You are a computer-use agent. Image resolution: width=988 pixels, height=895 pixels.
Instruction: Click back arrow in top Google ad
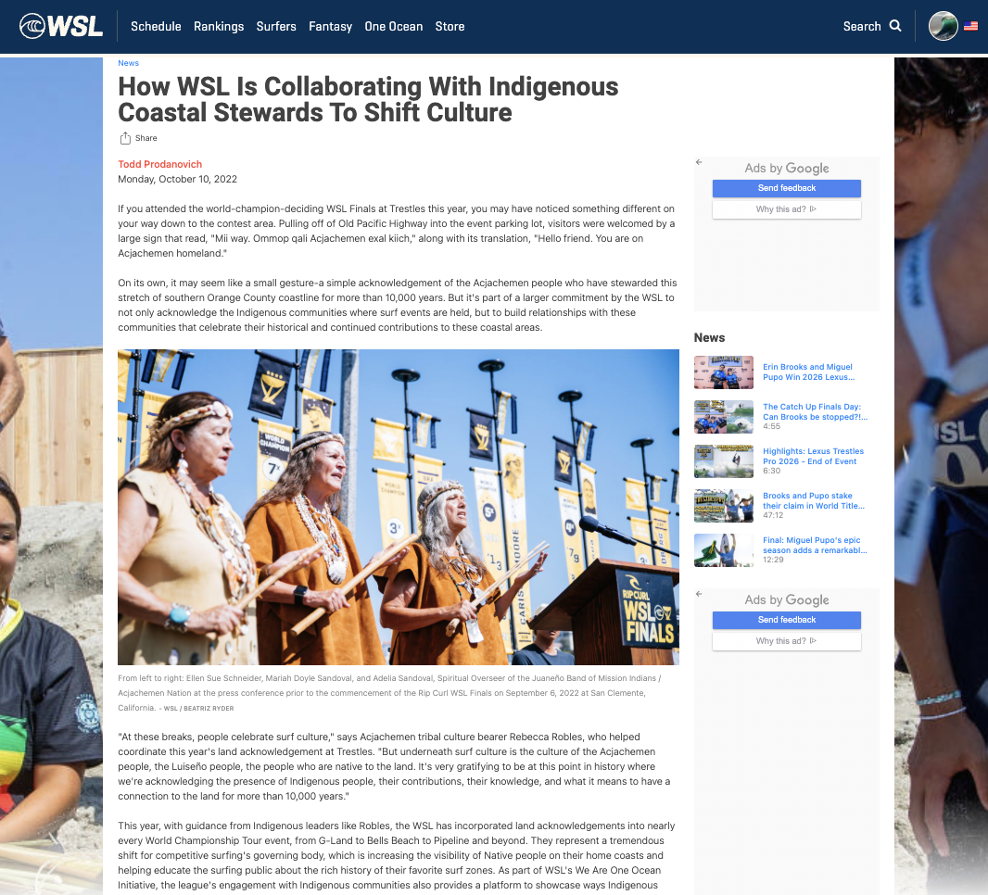pos(699,162)
